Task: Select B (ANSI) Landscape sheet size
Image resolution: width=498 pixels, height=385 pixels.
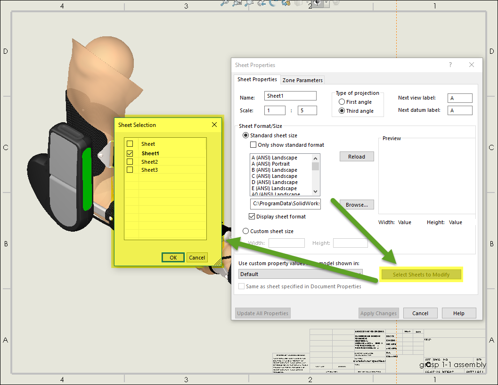Action: 274,170
